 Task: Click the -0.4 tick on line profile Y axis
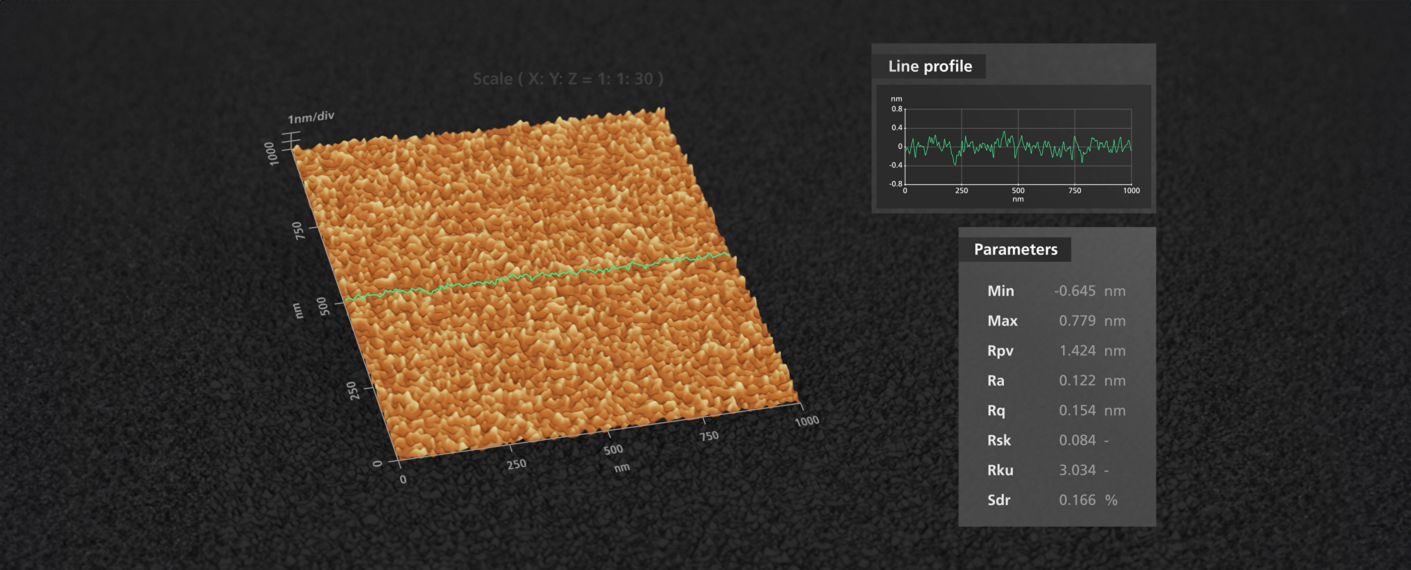pos(895,165)
